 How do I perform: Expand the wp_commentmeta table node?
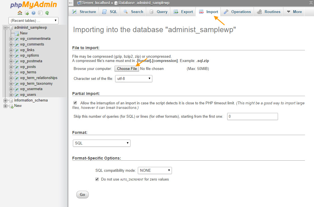11,39
